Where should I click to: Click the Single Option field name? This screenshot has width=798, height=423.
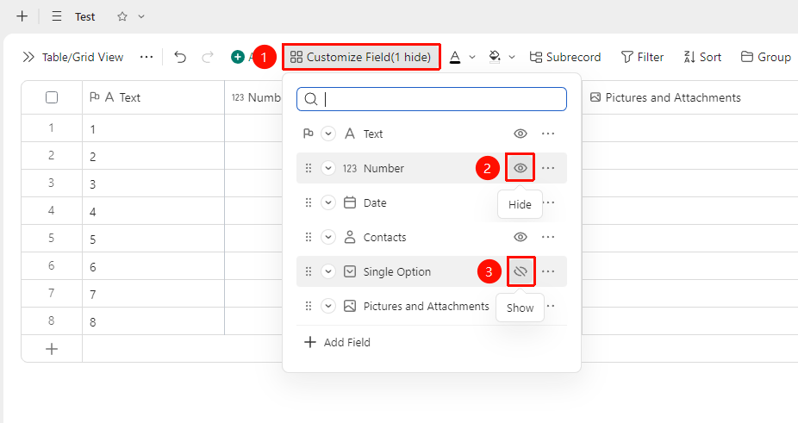(x=397, y=272)
